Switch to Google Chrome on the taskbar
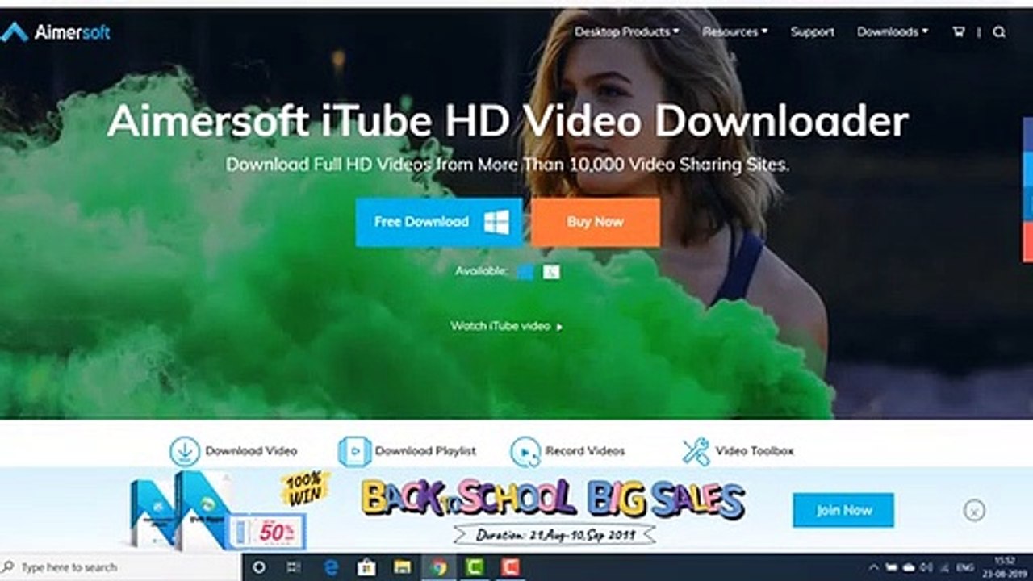The width and height of the screenshot is (1033, 581). point(438,567)
